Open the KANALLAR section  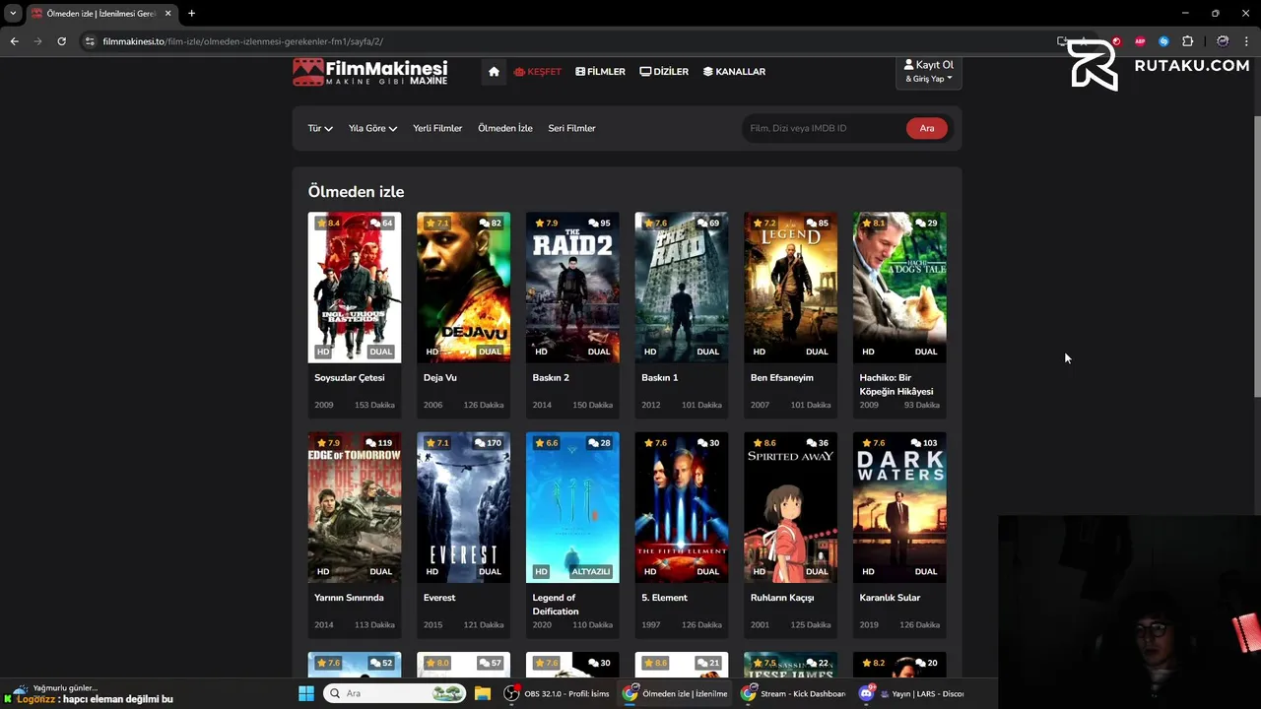coord(734,72)
